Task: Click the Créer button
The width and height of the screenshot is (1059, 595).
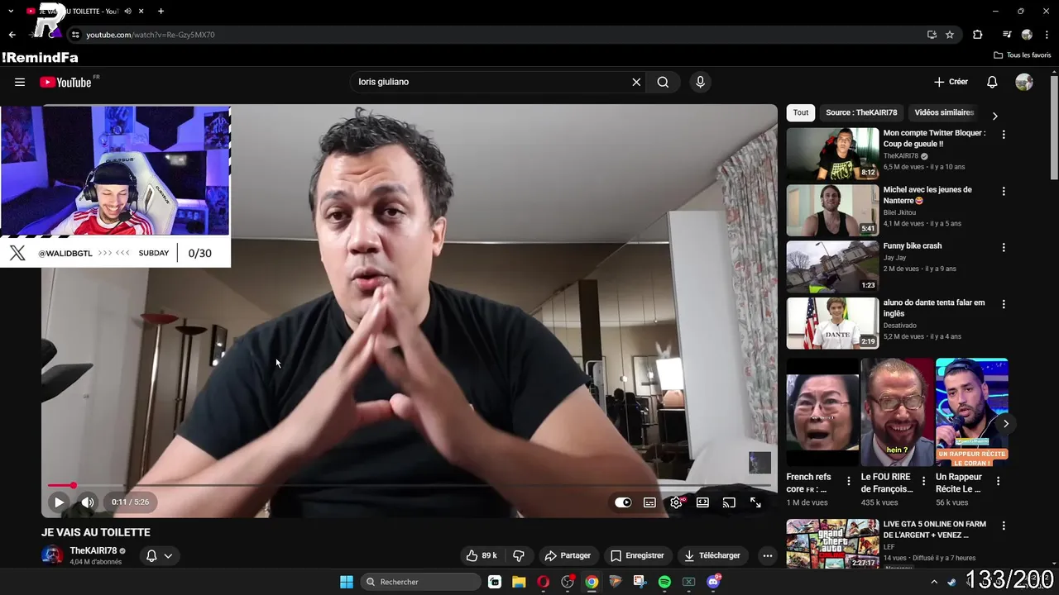Action: tap(951, 82)
